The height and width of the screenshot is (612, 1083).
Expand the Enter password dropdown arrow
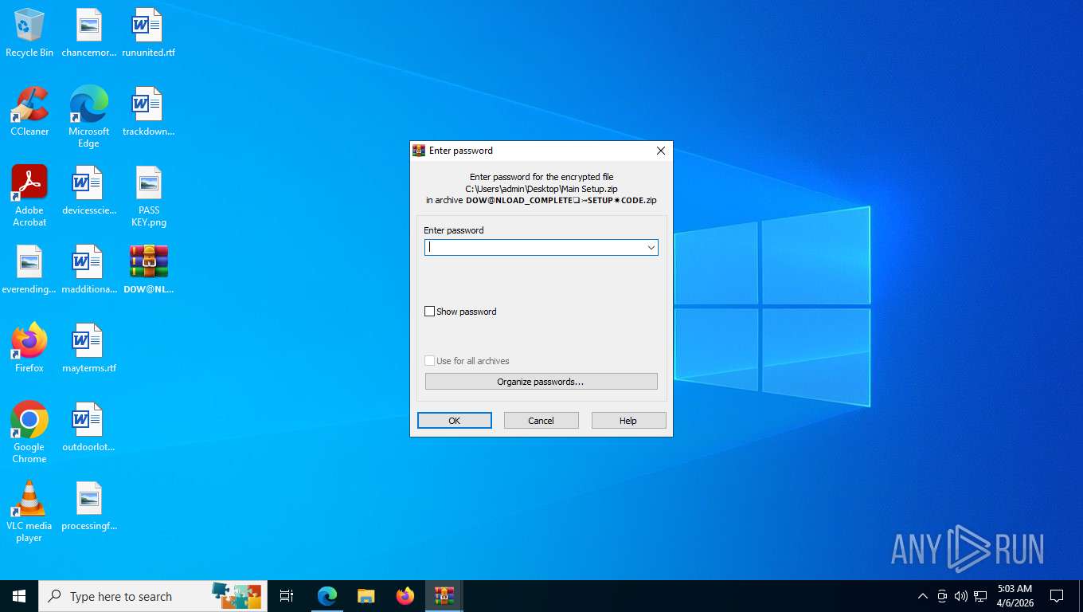[x=651, y=248]
